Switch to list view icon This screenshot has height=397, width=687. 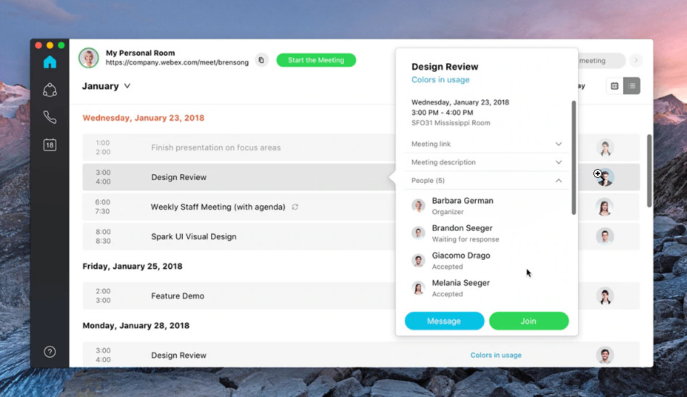click(631, 86)
